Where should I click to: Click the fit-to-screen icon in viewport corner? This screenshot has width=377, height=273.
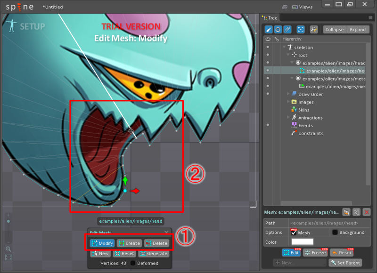8,257
